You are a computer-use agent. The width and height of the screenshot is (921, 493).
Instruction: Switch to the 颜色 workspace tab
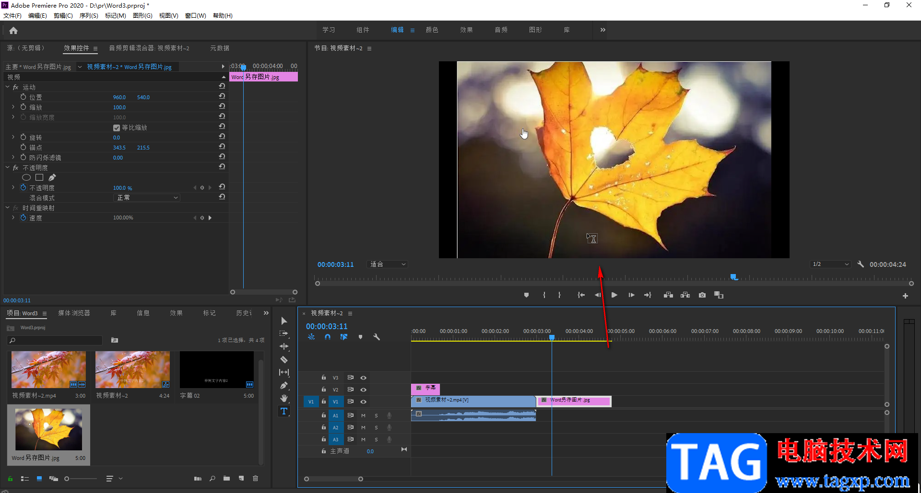(432, 30)
